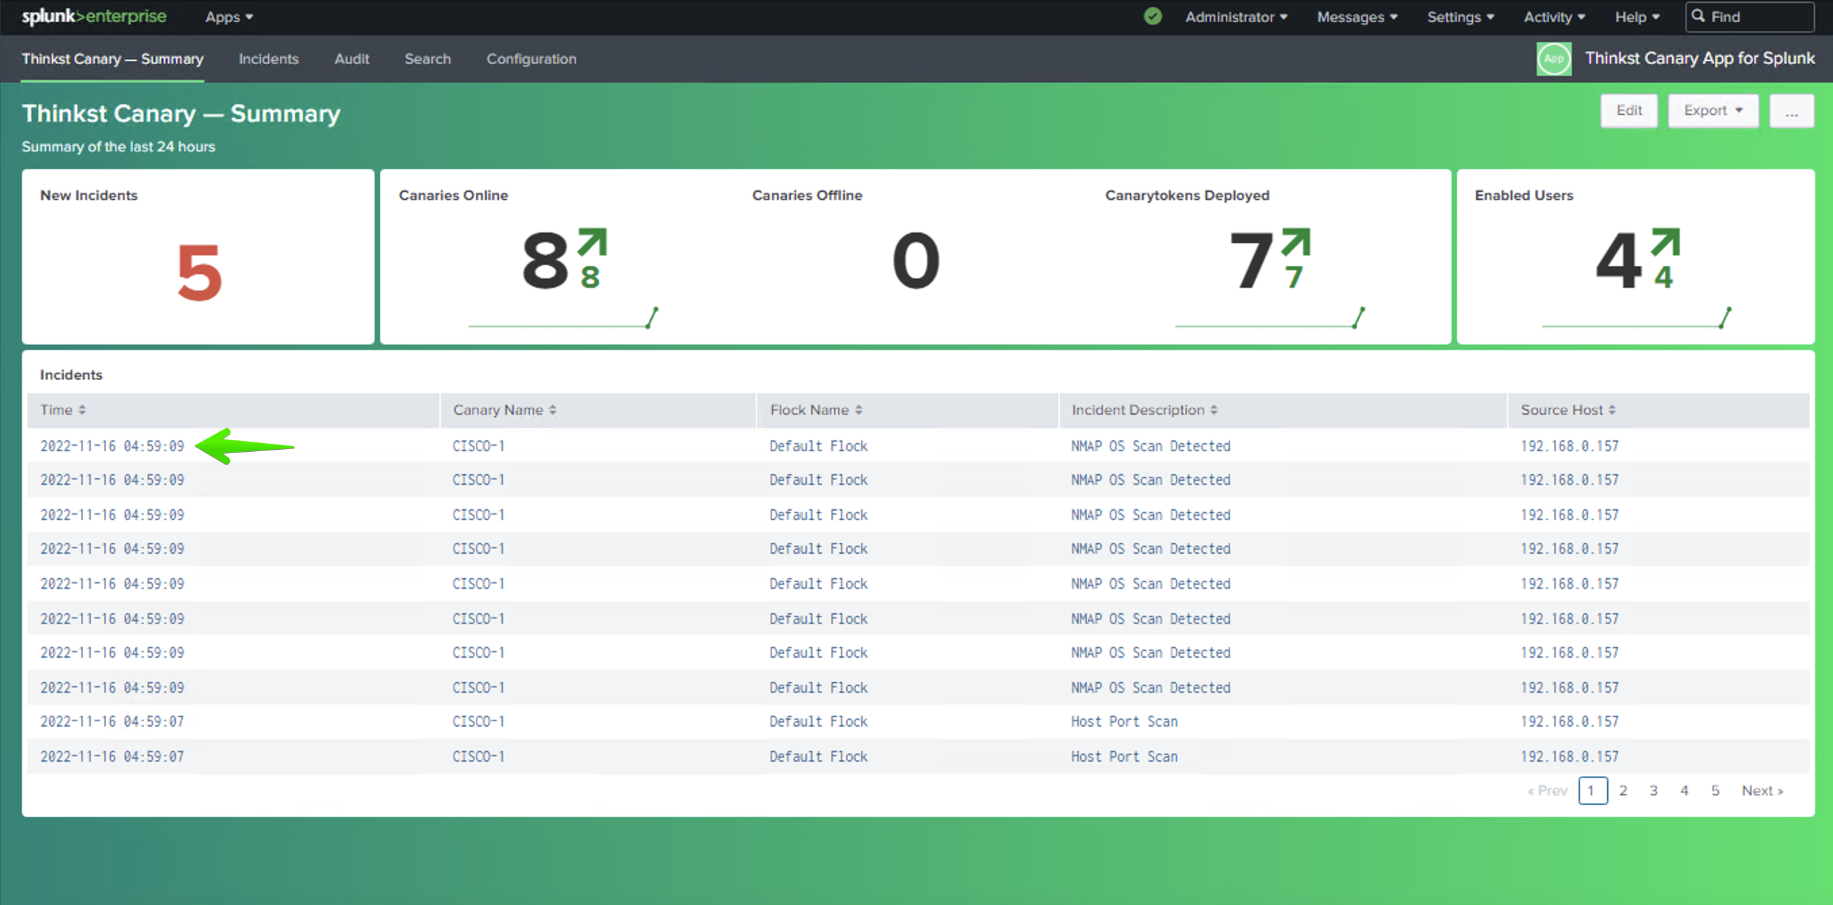Go to page 5 of incidents
The height and width of the screenshot is (905, 1833).
(1715, 791)
